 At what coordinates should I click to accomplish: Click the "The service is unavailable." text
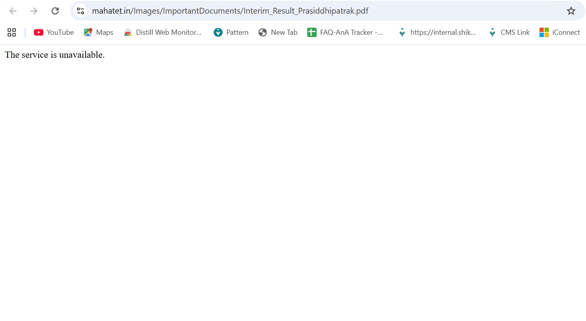point(55,55)
